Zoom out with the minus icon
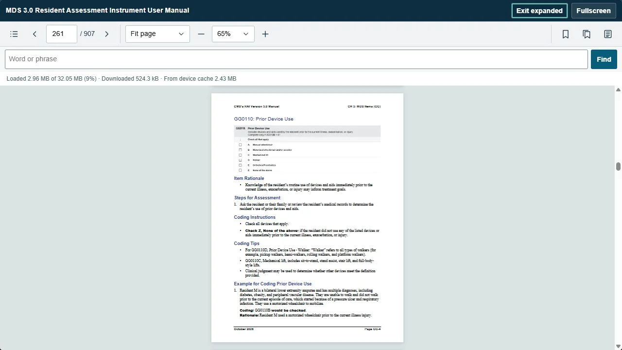This screenshot has width=622, height=350. pos(201,34)
